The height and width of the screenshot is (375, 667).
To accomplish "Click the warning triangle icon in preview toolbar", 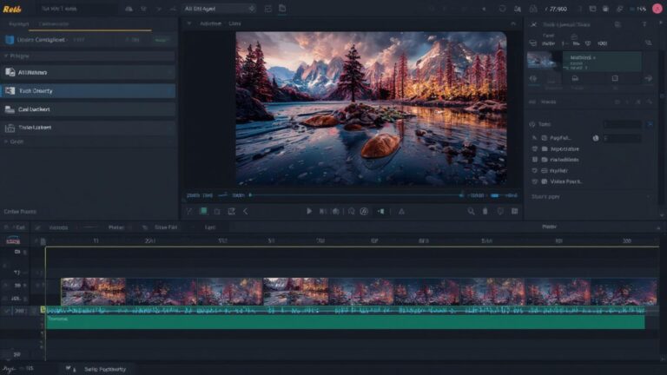I will pyautogui.click(x=401, y=211).
